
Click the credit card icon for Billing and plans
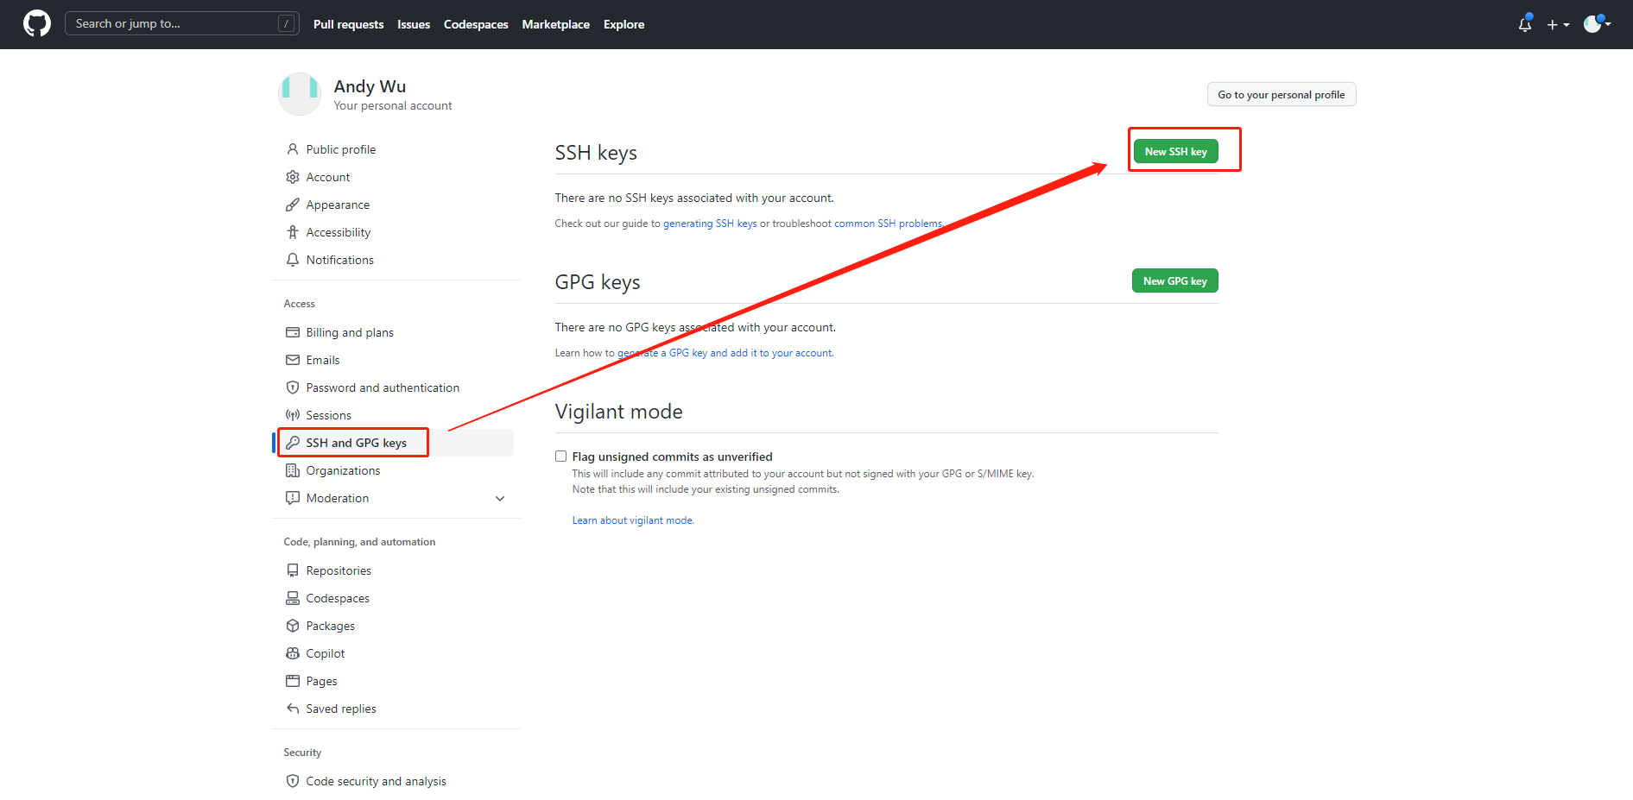(293, 332)
